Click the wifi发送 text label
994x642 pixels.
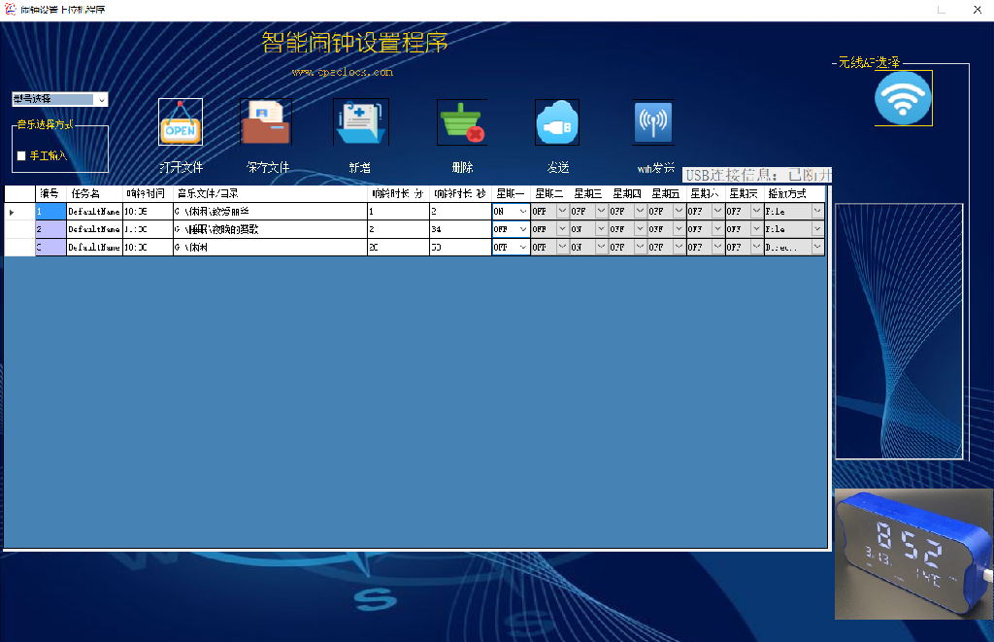(x=655, y=168)
